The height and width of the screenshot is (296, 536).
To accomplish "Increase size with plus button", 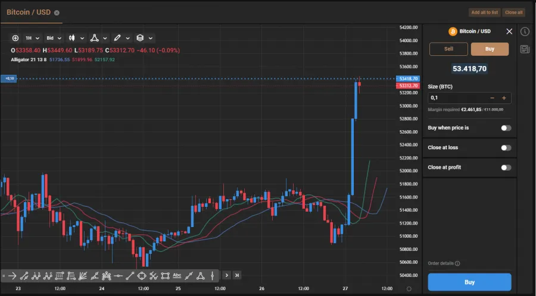I will [x=504, y=98].
